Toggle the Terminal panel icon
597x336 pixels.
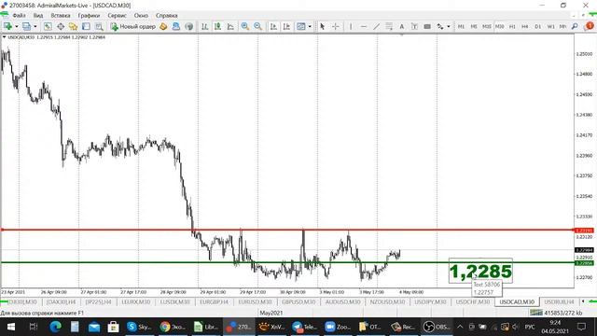click(x=86, y=26)
